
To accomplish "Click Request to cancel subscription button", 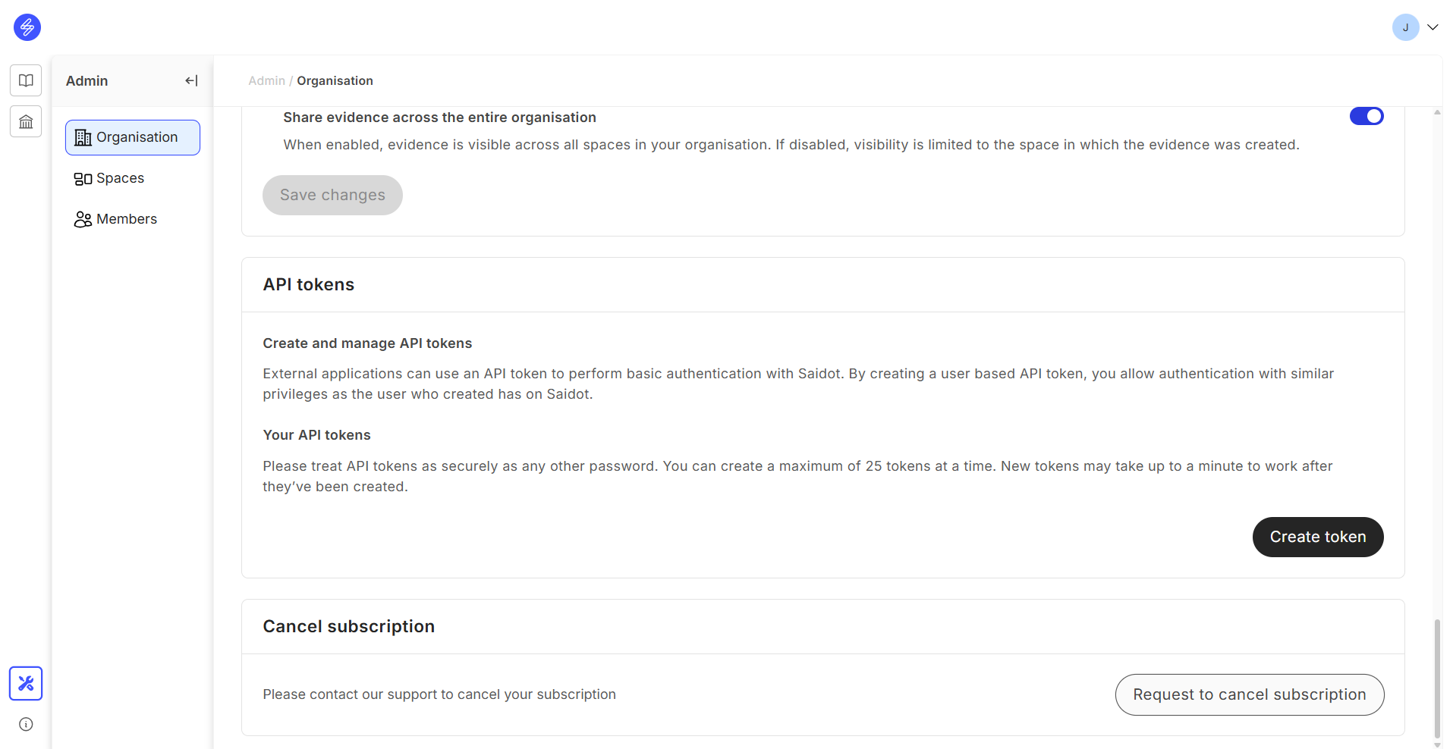I will pyautogui.click(x=1249, y=694).
